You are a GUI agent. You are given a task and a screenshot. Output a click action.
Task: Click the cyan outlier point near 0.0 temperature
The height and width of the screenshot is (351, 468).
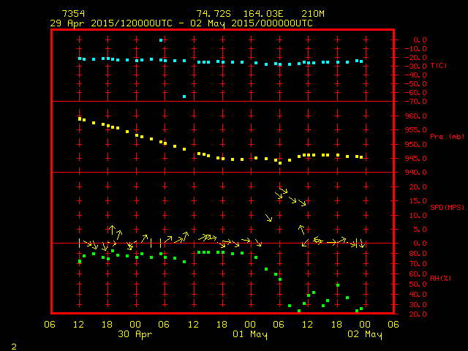pos(161,40)
